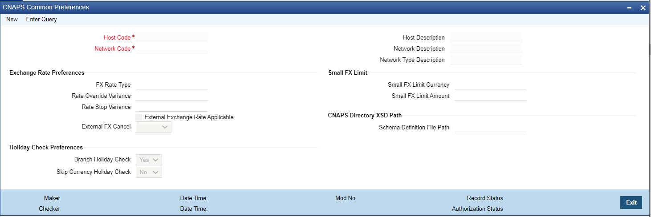Click the Authorization Status label

pos(477,209)
